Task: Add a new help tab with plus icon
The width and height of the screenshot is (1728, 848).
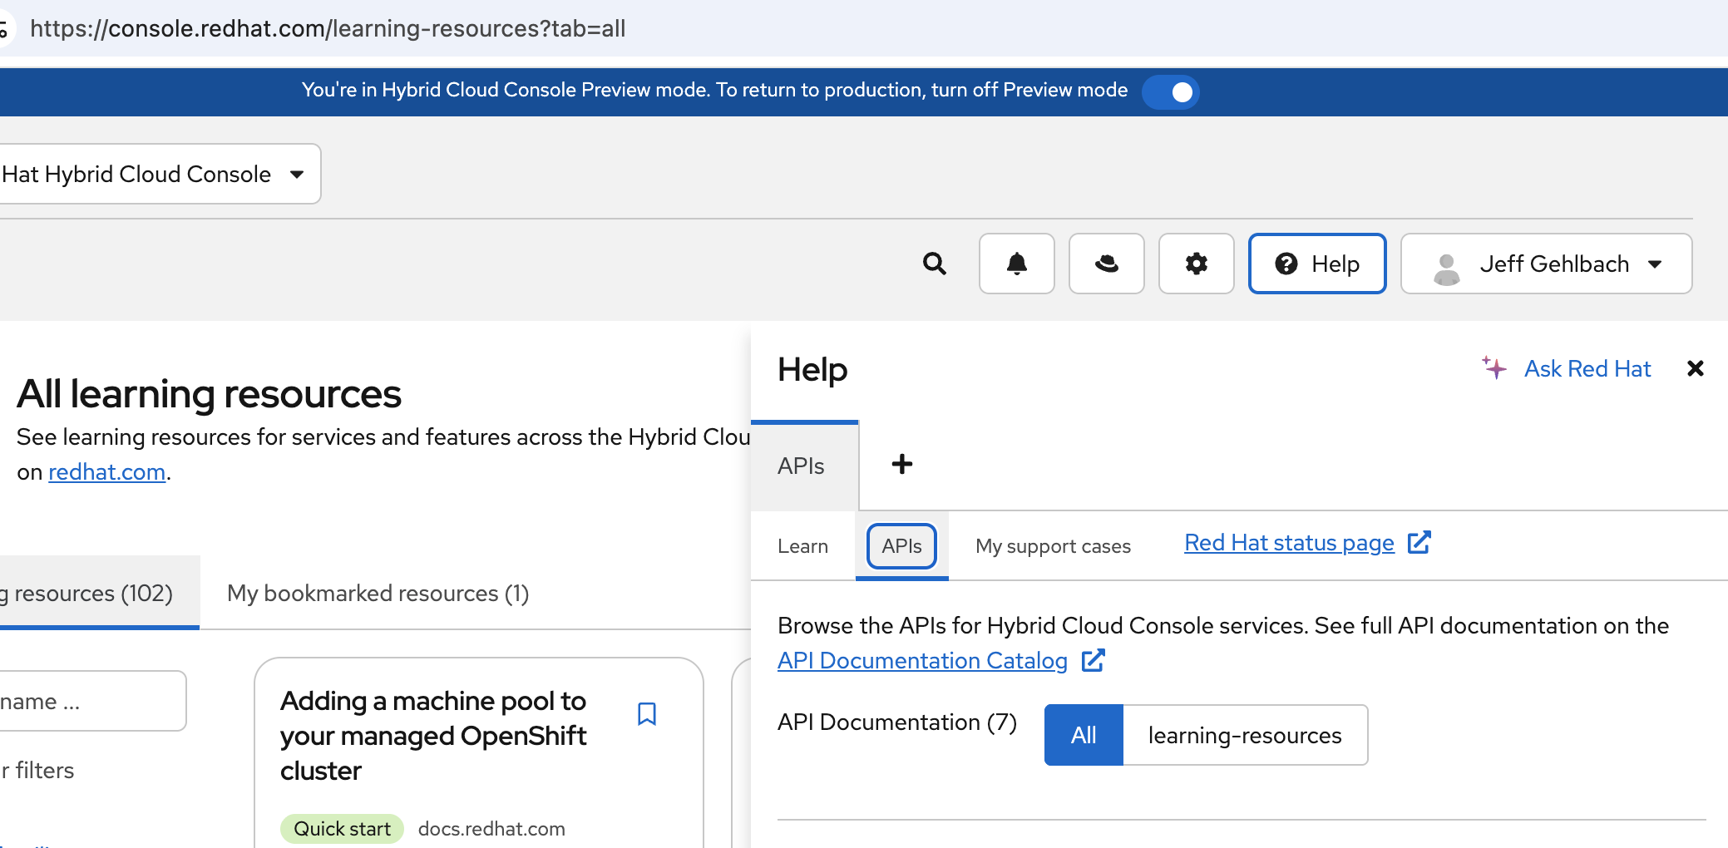Action: (x=901, y=464)
